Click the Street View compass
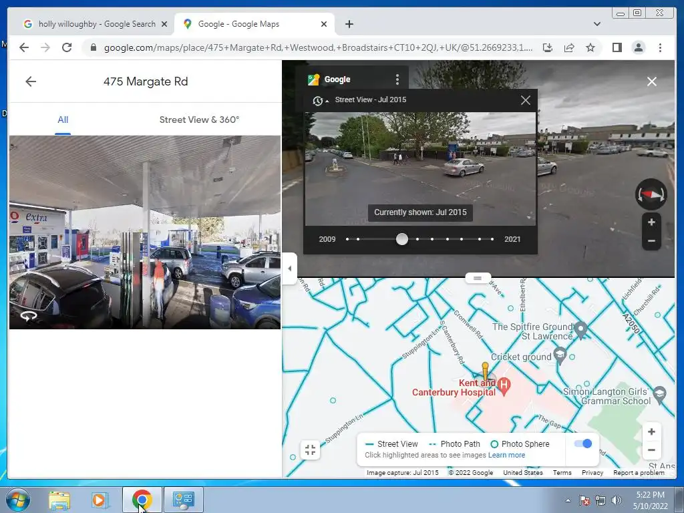Image resolution: width=684 pixels, height=513 pixels. [651, 194]
